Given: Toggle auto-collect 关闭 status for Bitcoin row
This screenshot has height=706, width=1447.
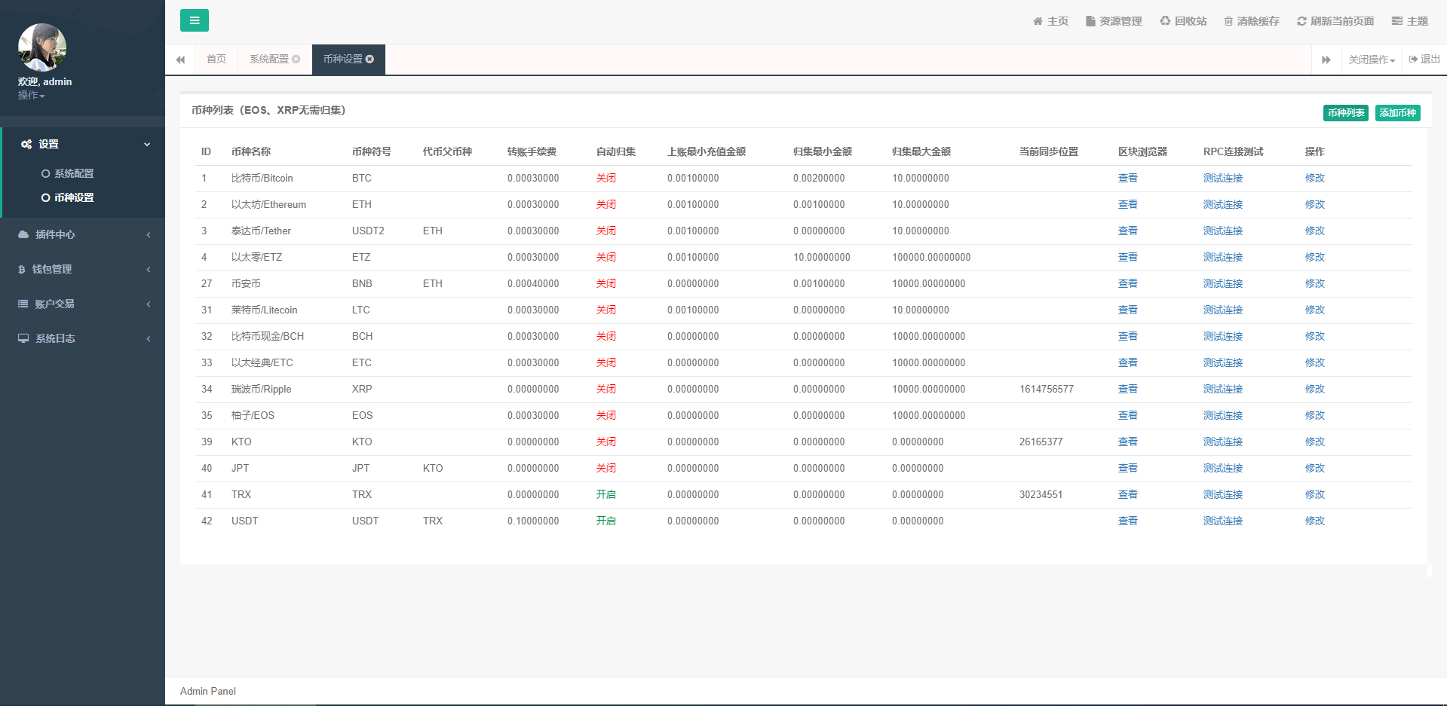Looking at the screenshot, I should coord(605,179).
